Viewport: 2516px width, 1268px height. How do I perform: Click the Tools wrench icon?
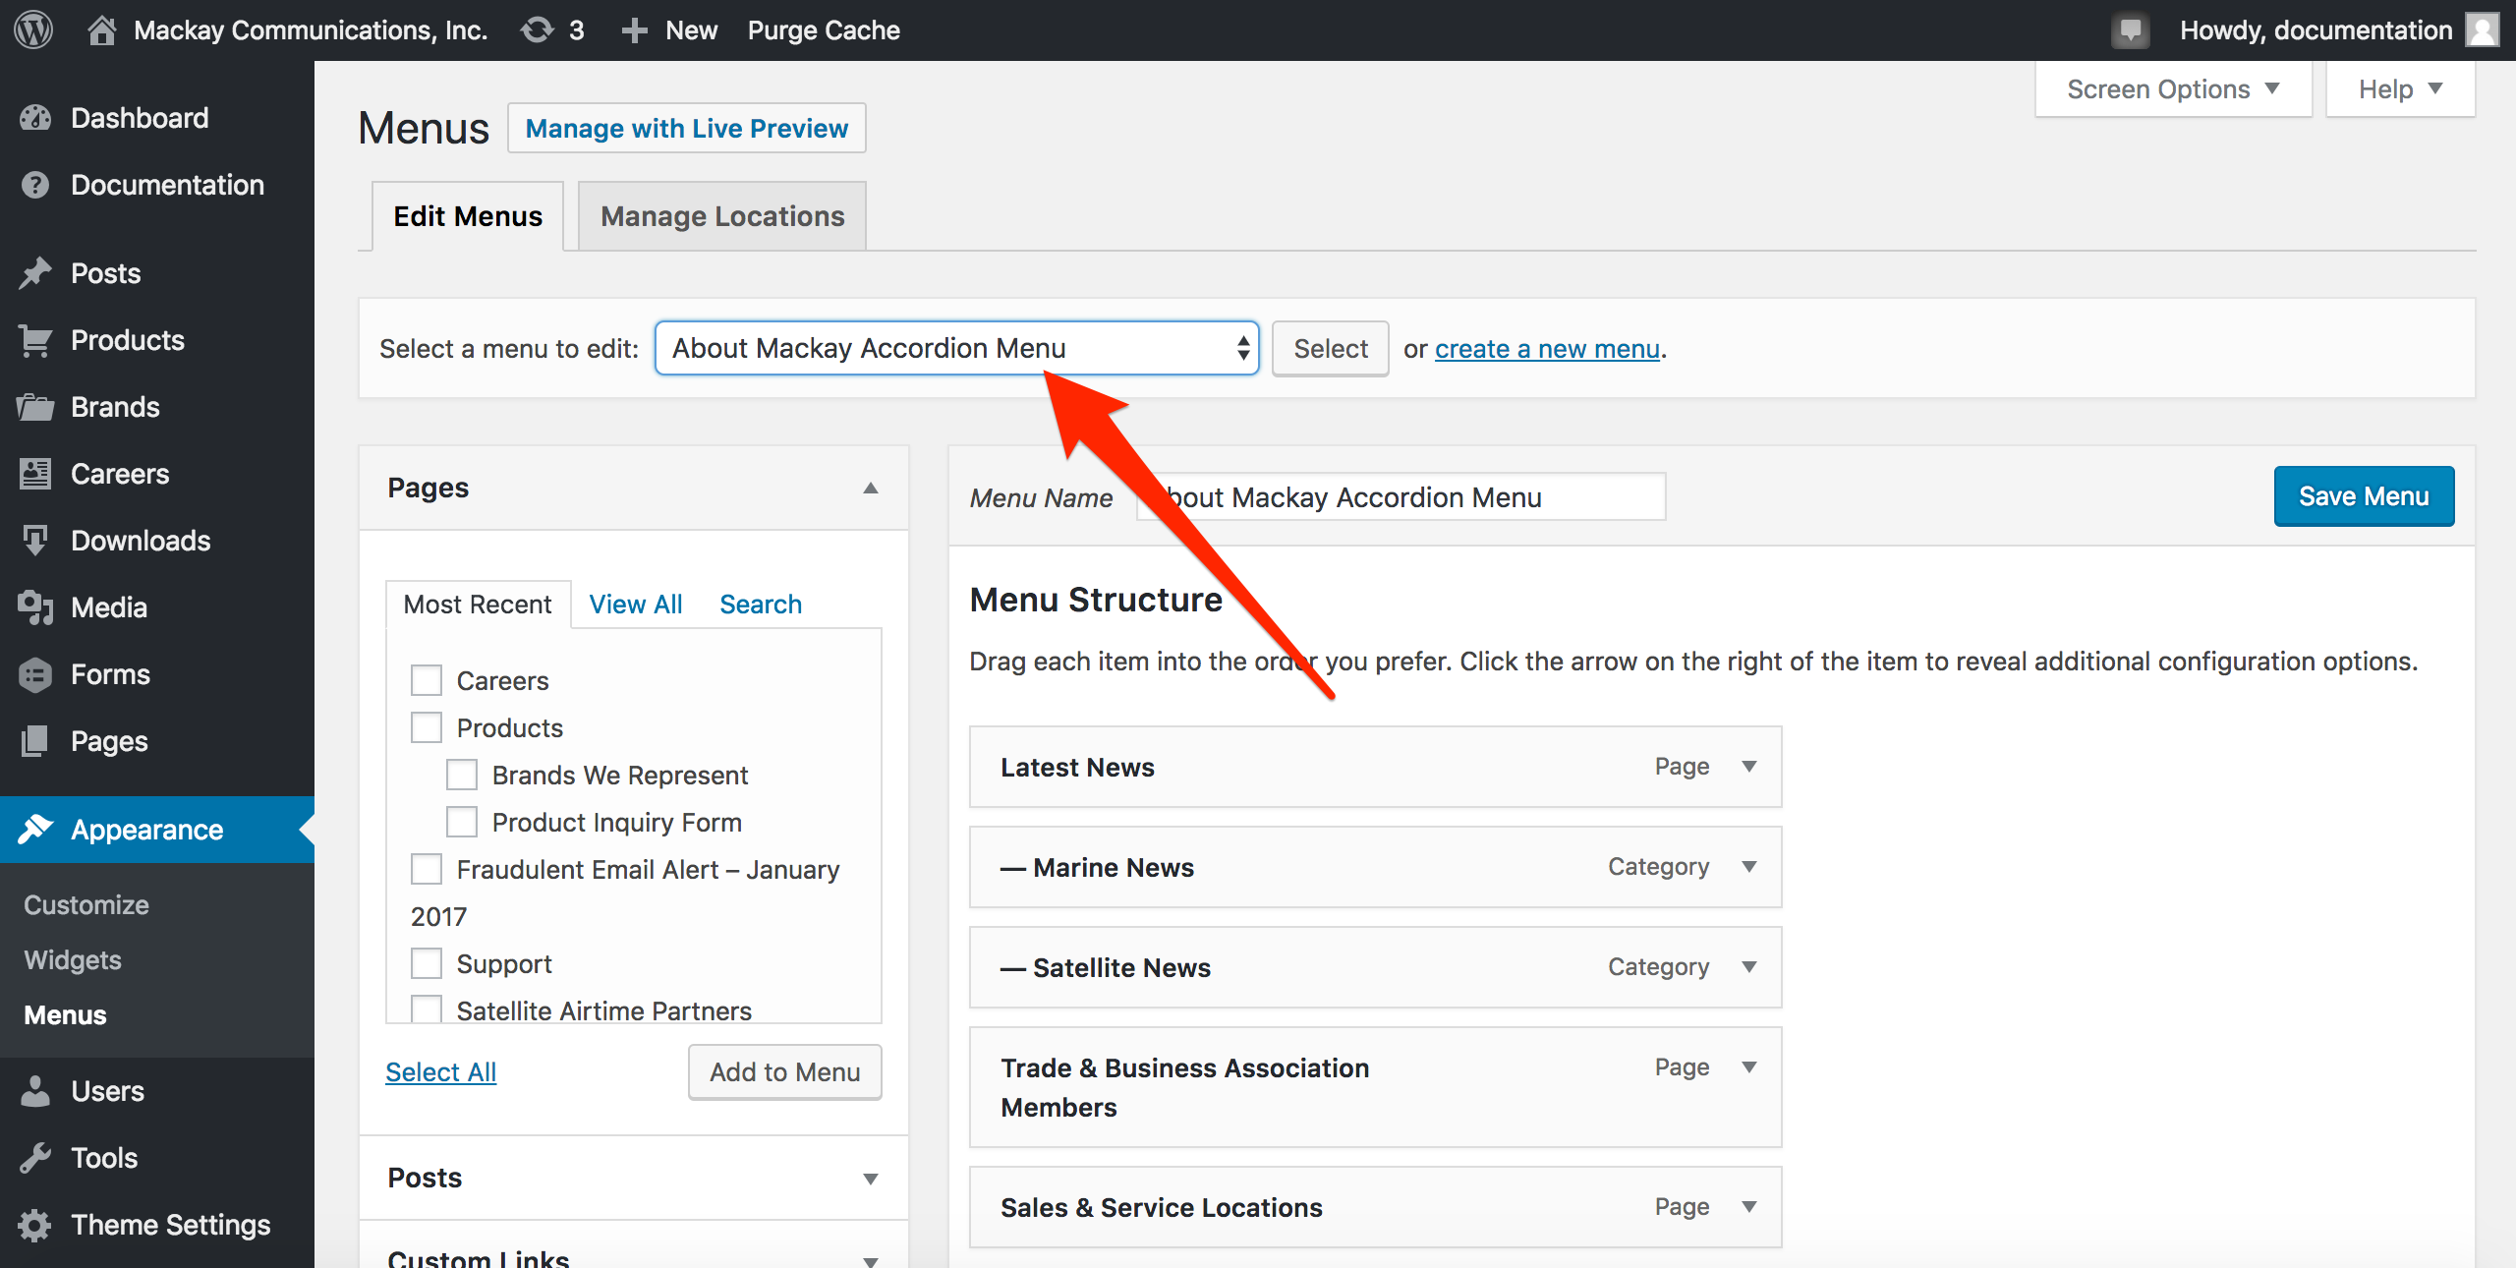point(35,1158)
